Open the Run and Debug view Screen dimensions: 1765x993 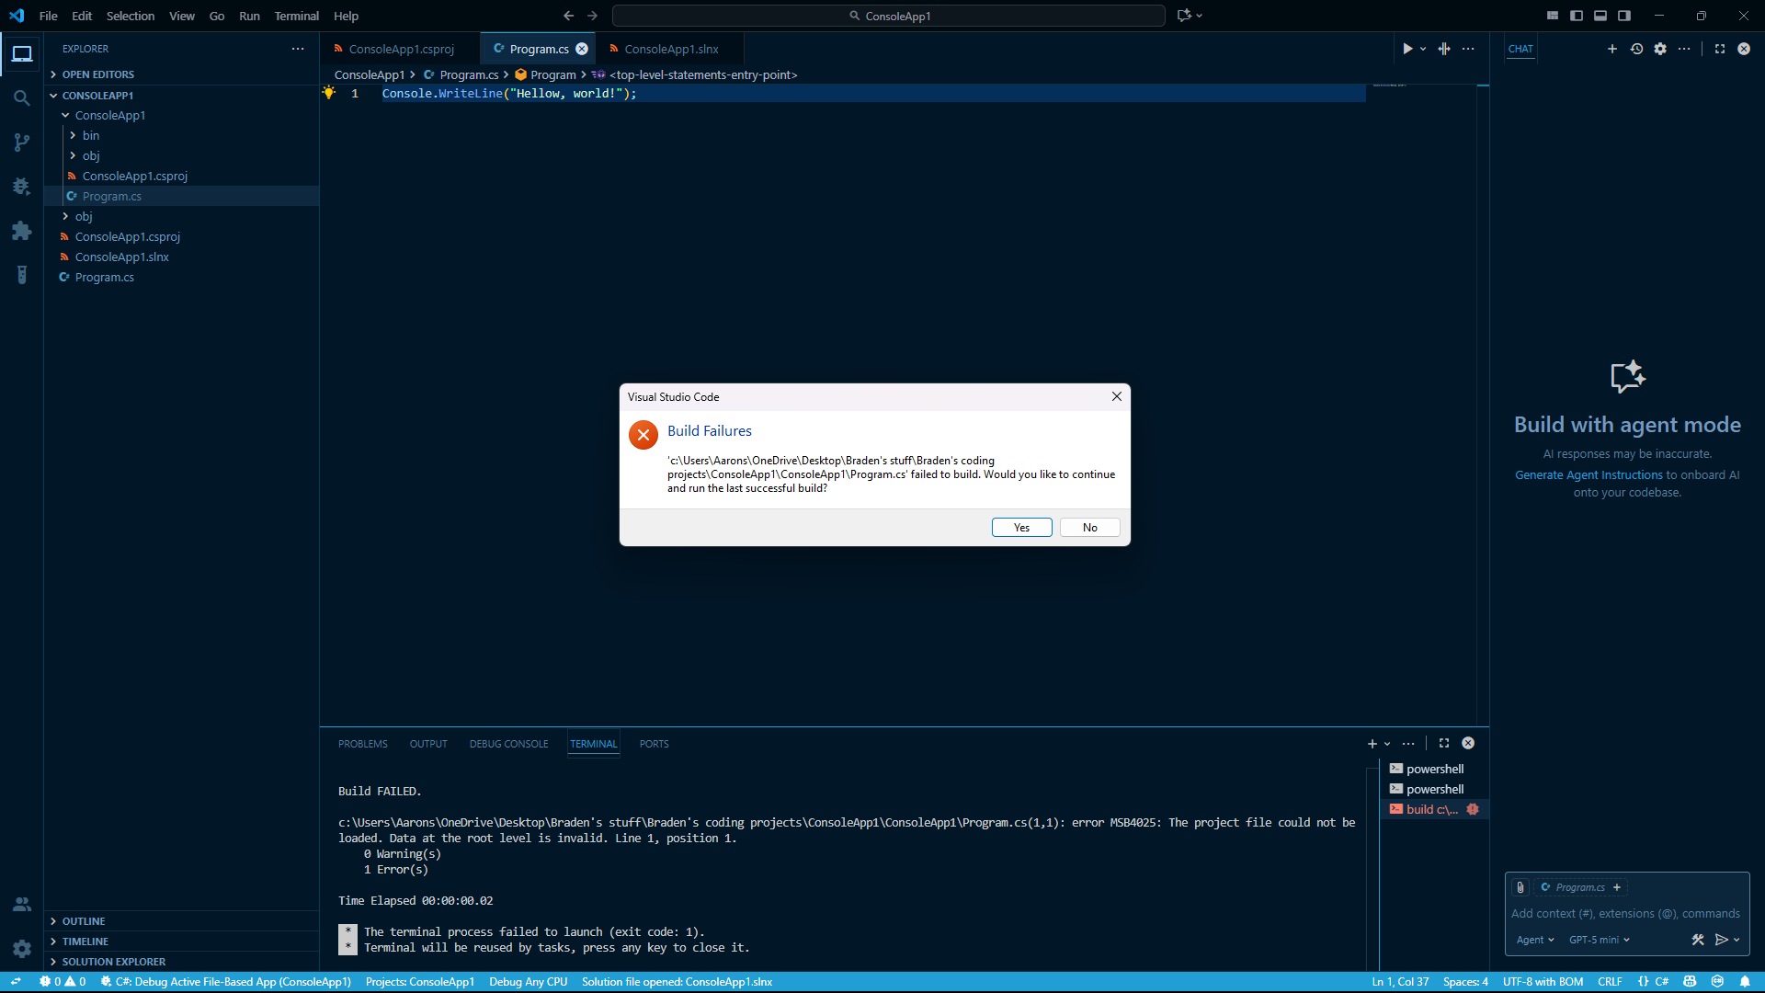(21, 187)
